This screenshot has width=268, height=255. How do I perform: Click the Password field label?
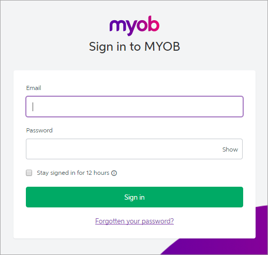(x=39, y=130)
